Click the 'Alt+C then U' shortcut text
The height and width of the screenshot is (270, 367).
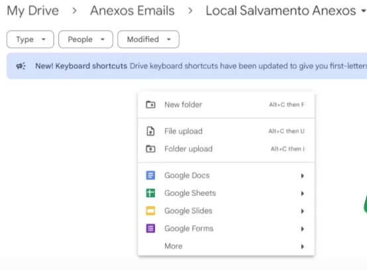click(286, 131)
